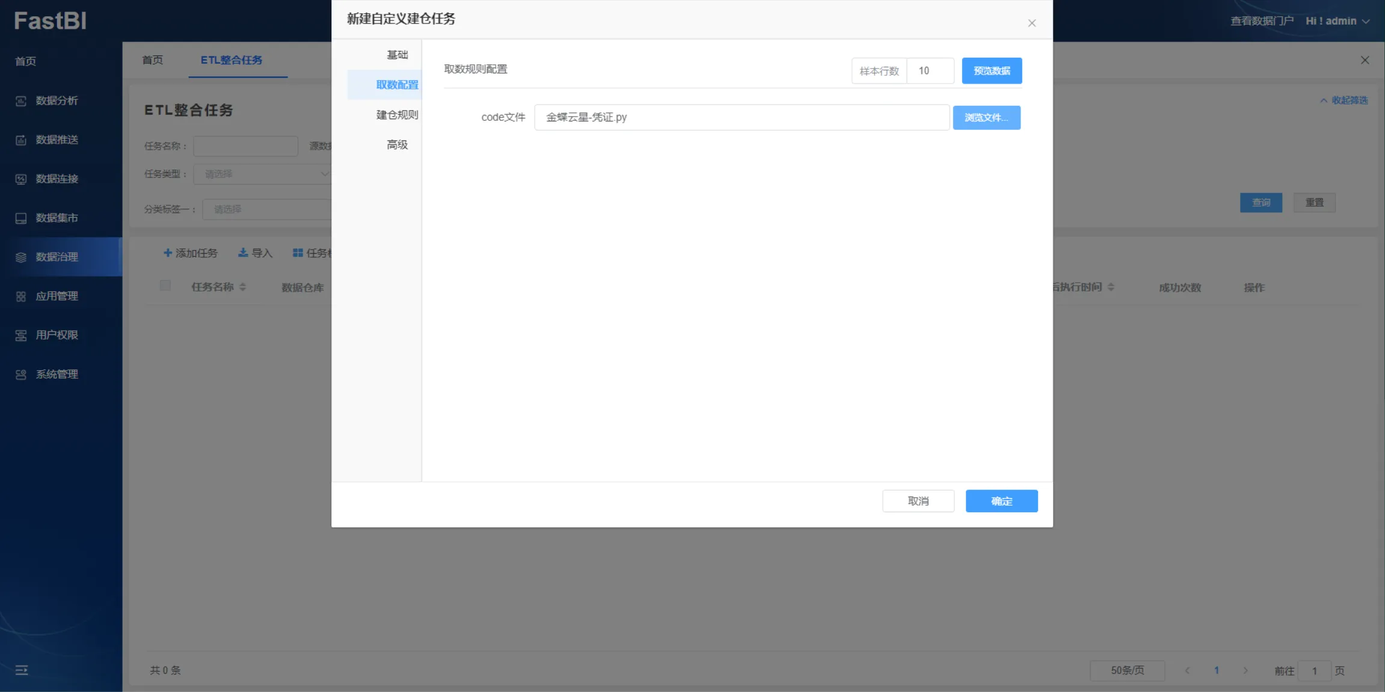The height and width of the screenshot is (692, 1385).
Task: Select the 建仓规则 dialog tab
Action: click(x=397, y=115)
